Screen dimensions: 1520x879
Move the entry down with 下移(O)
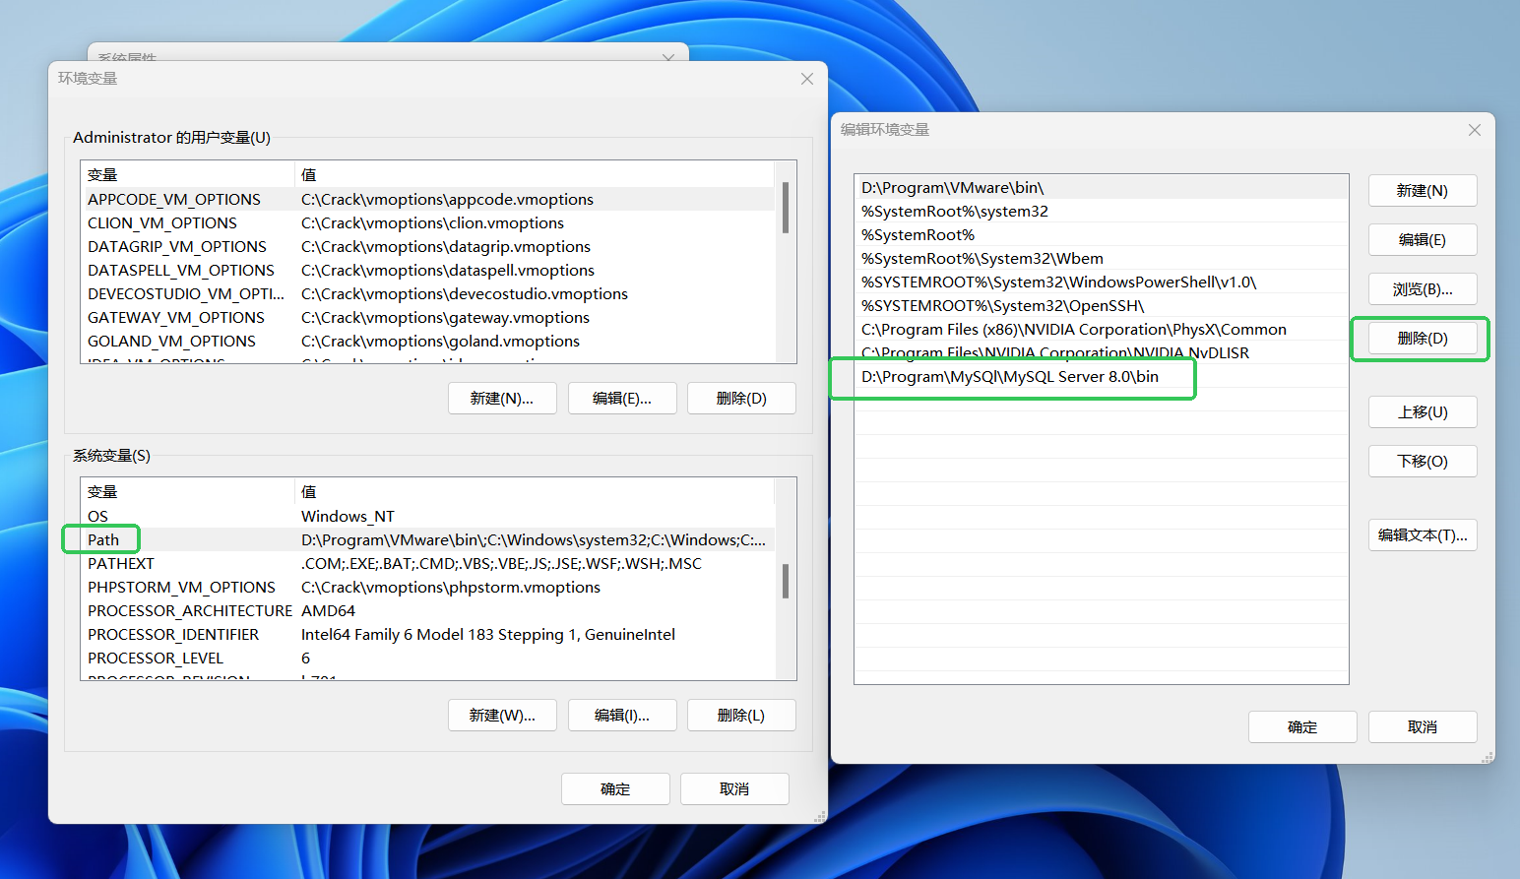coord(1423,462)
